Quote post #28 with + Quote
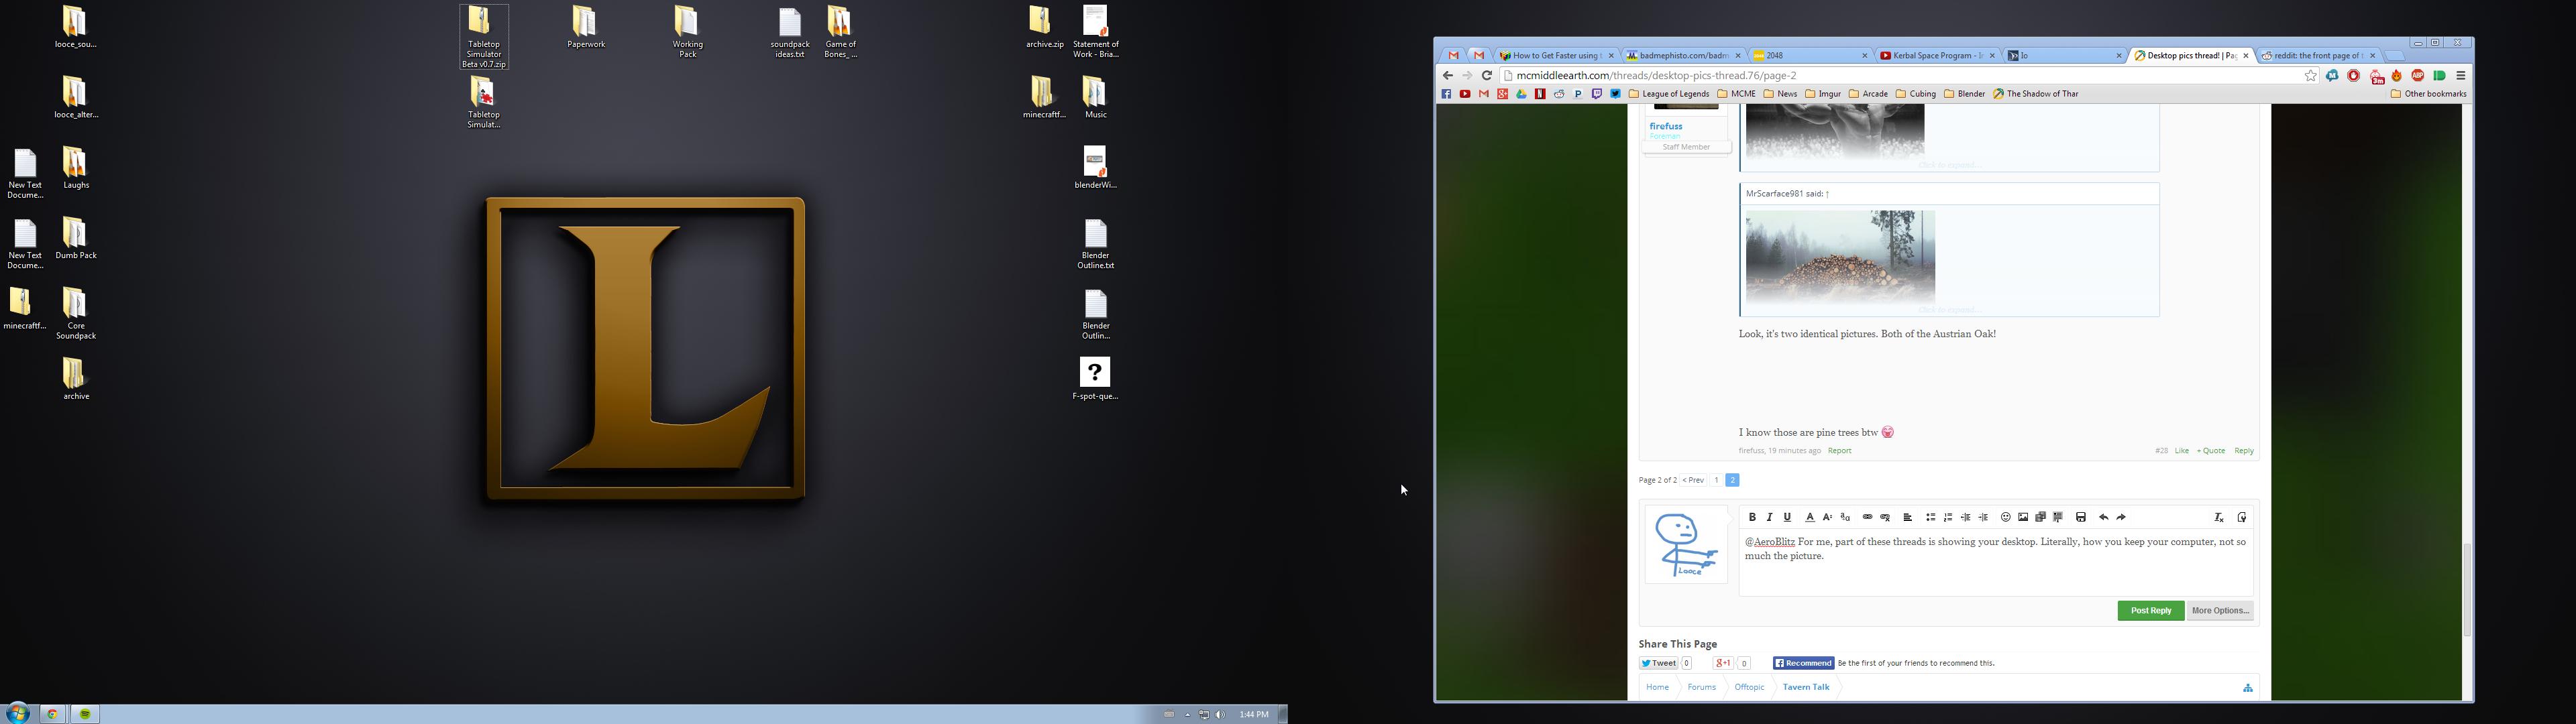 (x=2210, y=451)
